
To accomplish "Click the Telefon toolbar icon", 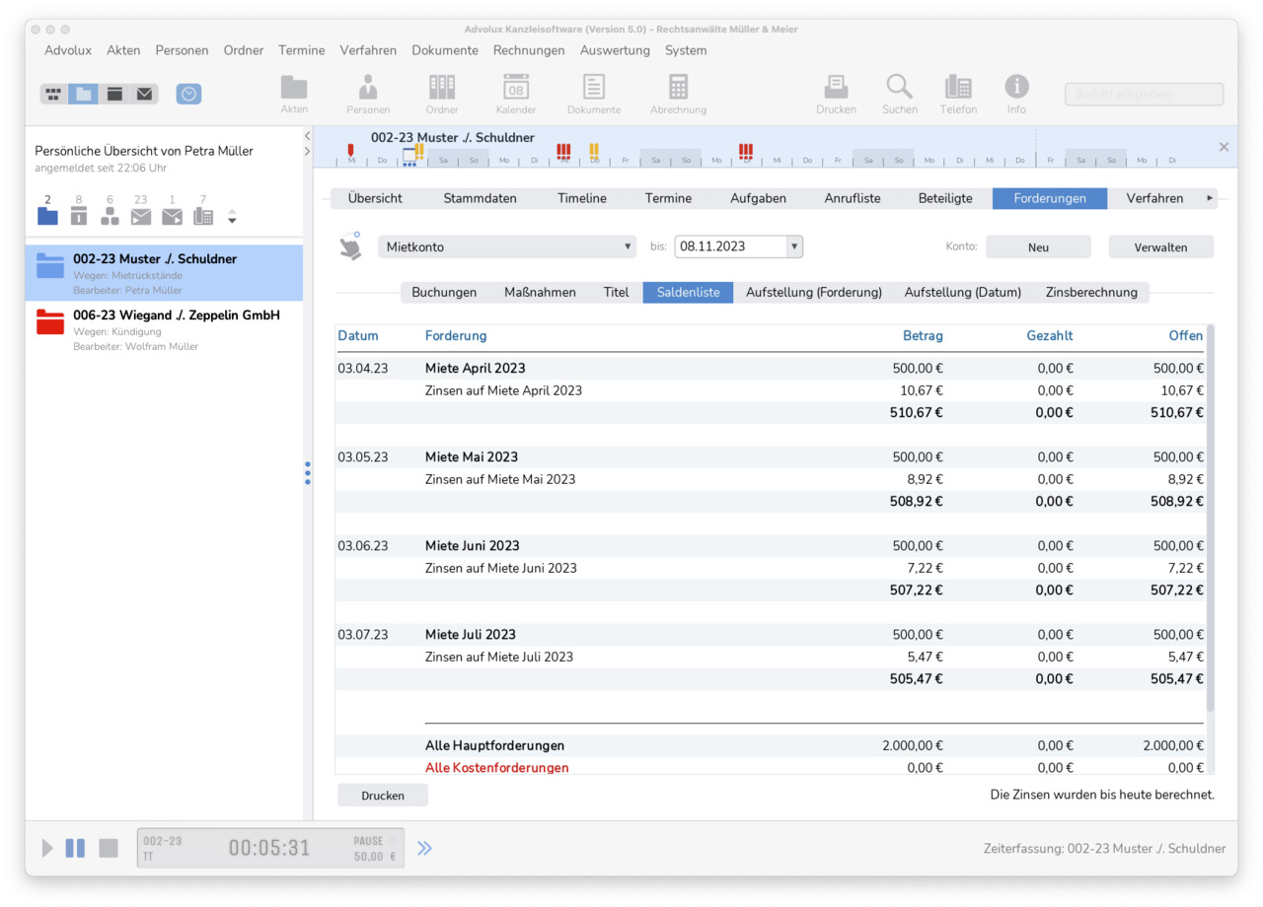I will click(x=957, y=88).
